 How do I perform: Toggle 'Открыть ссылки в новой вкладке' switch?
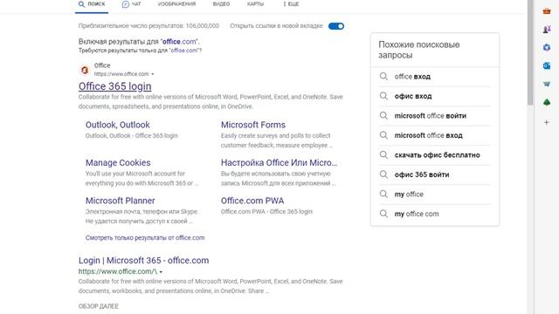click(x=336, y=26)
